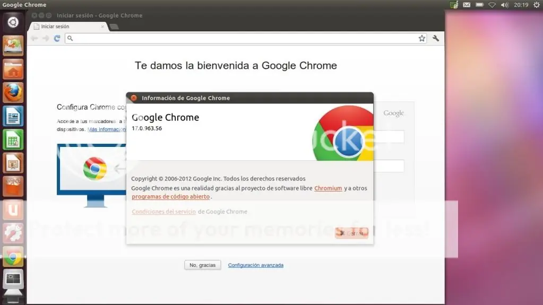Reload the page in Chrome
Image resolution: width=543 pixels, height=305 pixels.
tap(57, 38)
